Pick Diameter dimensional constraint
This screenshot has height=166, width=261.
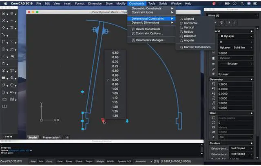[190, 36]
